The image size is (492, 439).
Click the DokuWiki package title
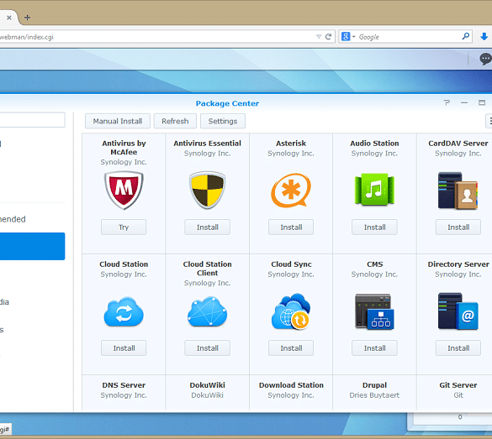pyautogui.click(x=208, y=384)
